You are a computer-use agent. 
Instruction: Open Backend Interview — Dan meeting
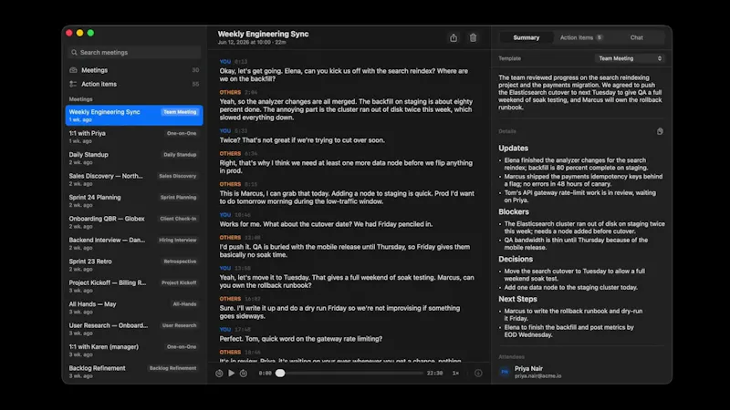pos(134,243)
